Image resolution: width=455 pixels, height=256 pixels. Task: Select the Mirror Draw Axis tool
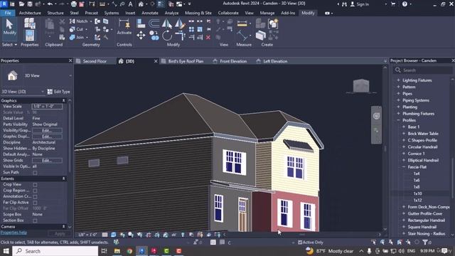pos(180,23)
